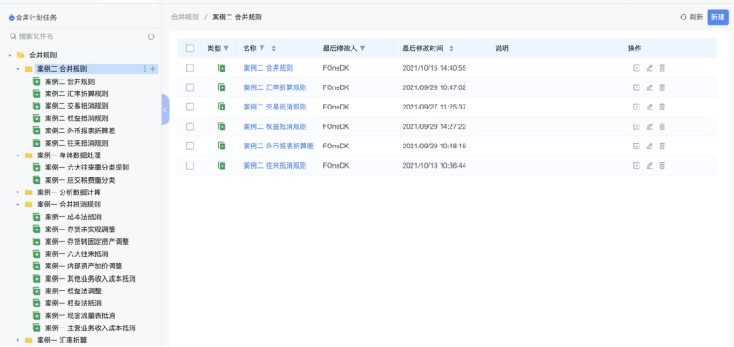Collapse the 案例一 合并抵消规则 folder

click(x=18, y=205)
